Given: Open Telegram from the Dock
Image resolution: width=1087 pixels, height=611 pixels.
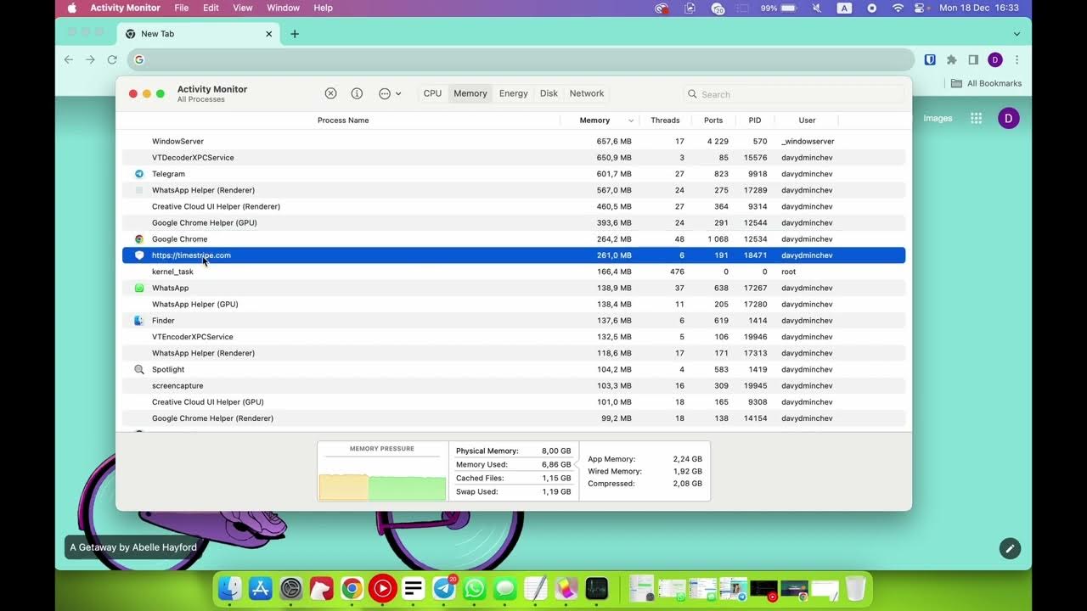Looking at the screenshot, I should pyautogui.click(x=444, y=588).
